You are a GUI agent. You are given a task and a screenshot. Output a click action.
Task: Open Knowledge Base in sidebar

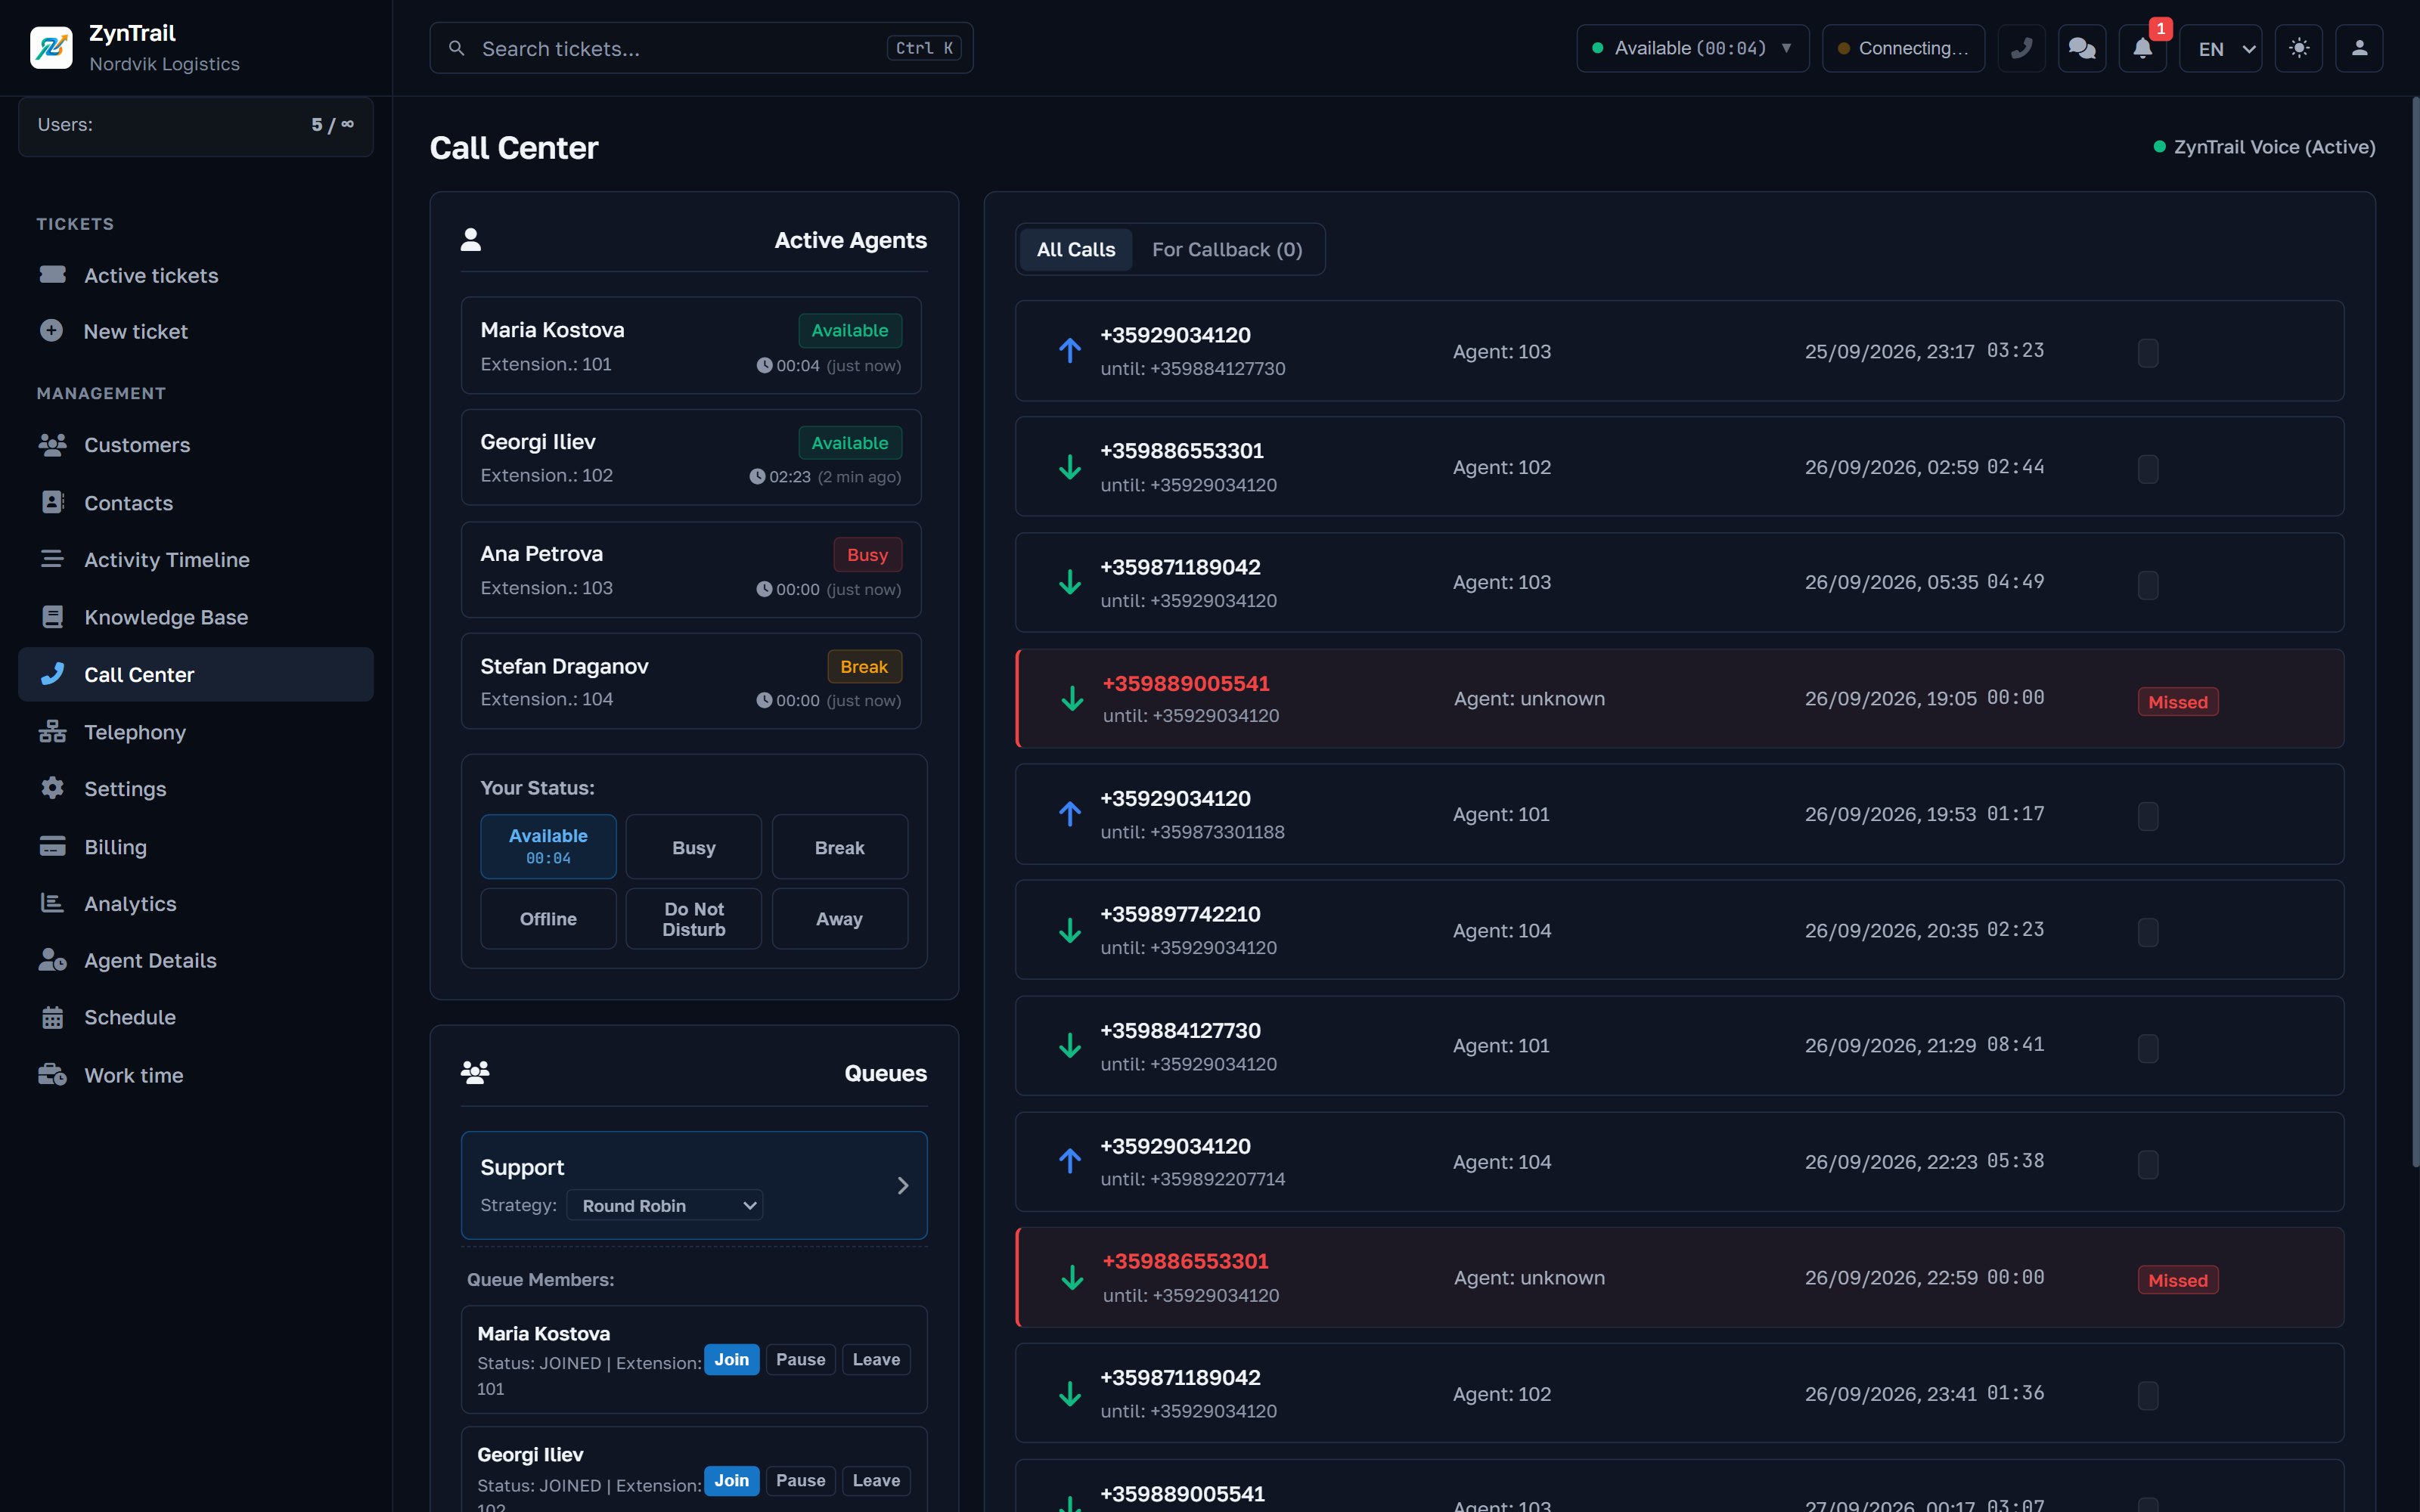pyautogui.click(x=196, y=617)
